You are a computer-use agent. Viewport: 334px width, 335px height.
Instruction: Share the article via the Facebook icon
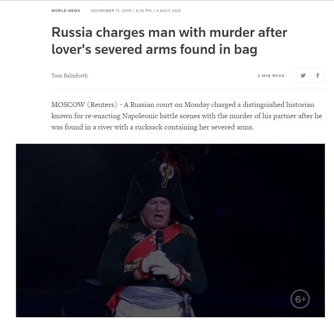click(x=318, y=75)
